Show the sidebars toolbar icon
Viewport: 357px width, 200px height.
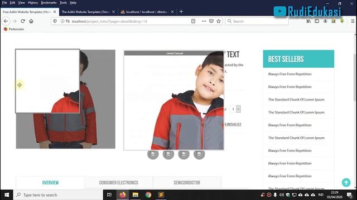coord(317,21)
